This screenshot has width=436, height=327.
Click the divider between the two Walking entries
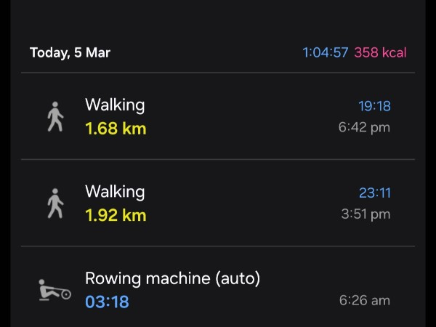click(x=218, y=159)
